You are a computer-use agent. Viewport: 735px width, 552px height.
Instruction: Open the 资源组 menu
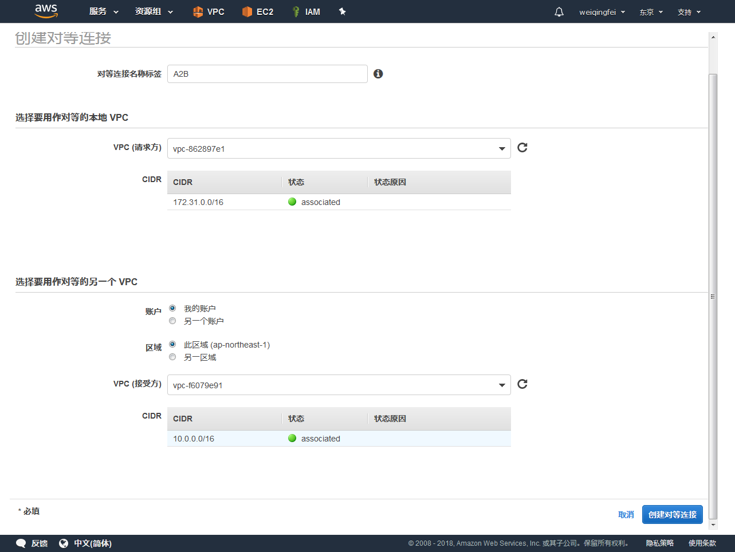pyautogui.click(x=154, y=11)
